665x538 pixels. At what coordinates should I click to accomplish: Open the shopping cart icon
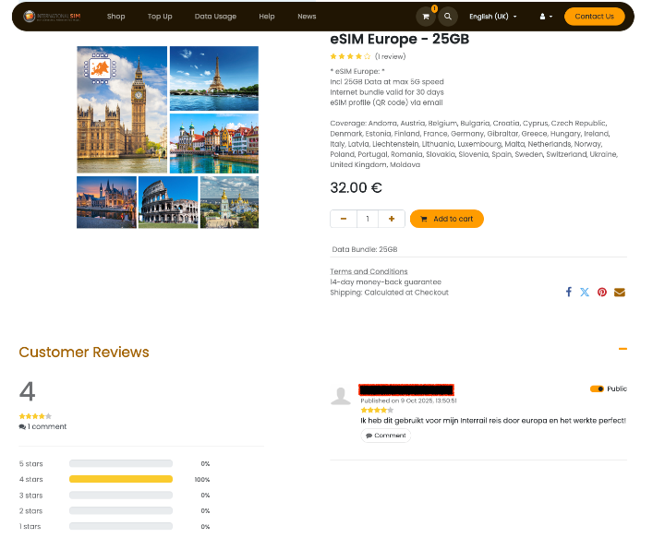click(426, 17)
